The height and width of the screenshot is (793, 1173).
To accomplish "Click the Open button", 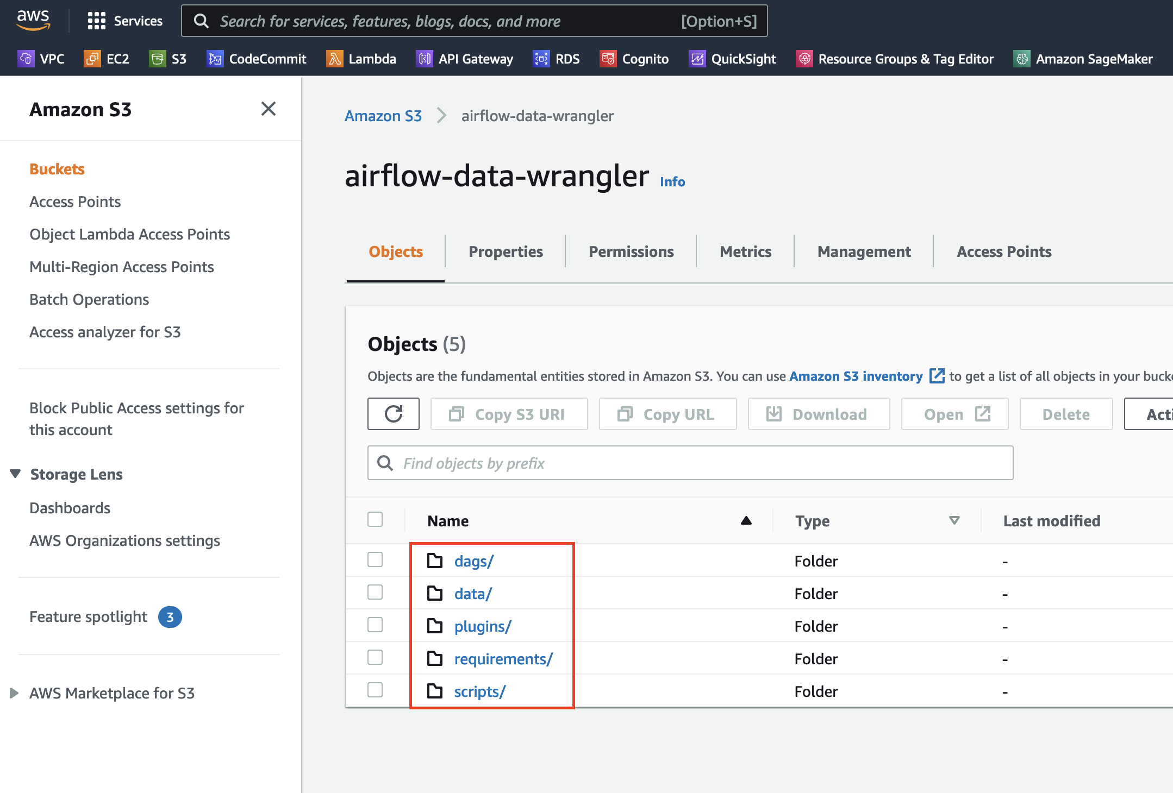I will click(x=955, y=414).
